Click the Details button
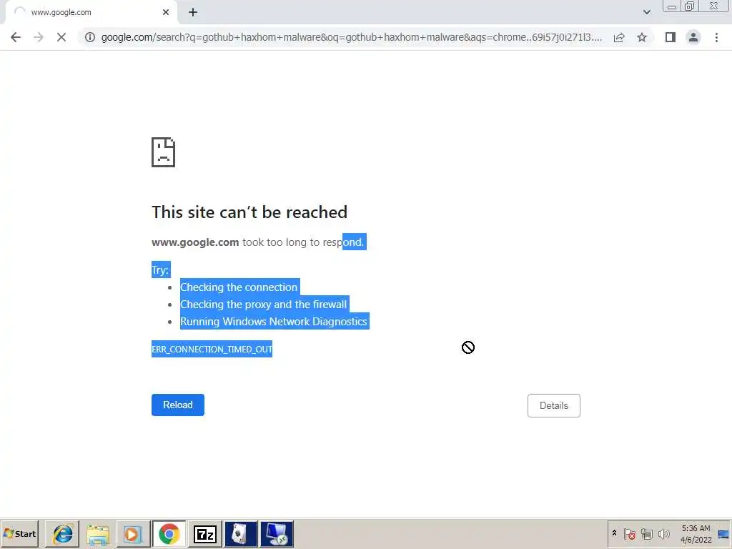Image resolution: width=732 pixels, height=549 pixels. click(554, 406)
